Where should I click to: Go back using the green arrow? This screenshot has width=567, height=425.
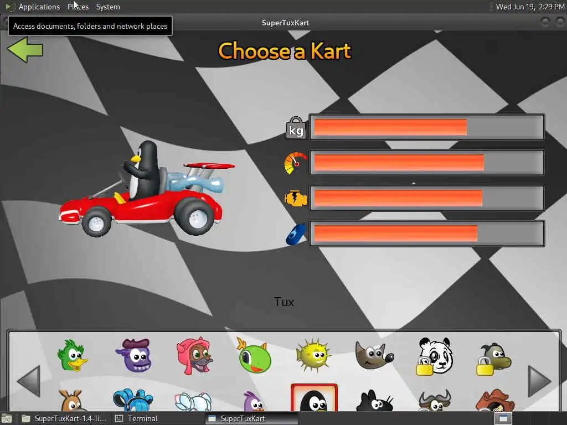click(25, 50)
